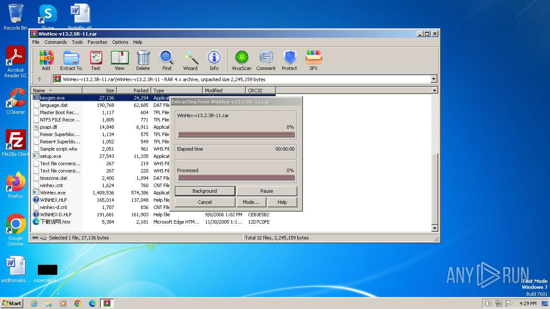Image resolution: width=550 pixels, height=309 pixels.
Task: Select language.dat file
Action: point(54,105)
